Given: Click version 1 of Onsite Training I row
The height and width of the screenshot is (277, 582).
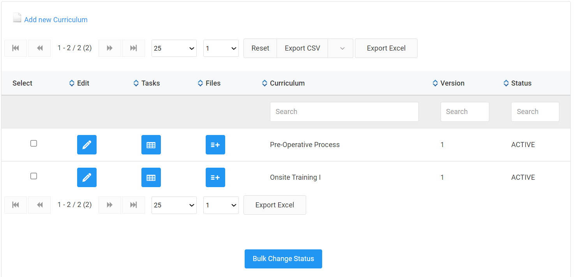Looking at the screenshot, I should [442, 177].
